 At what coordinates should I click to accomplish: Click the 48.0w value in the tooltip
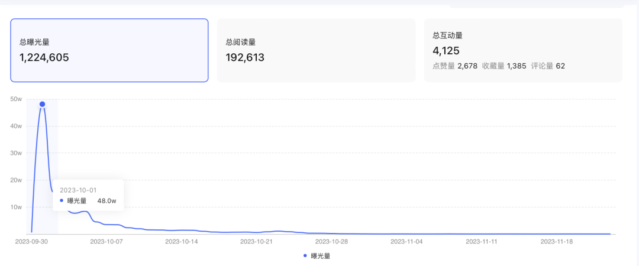(x=106, y=201)
